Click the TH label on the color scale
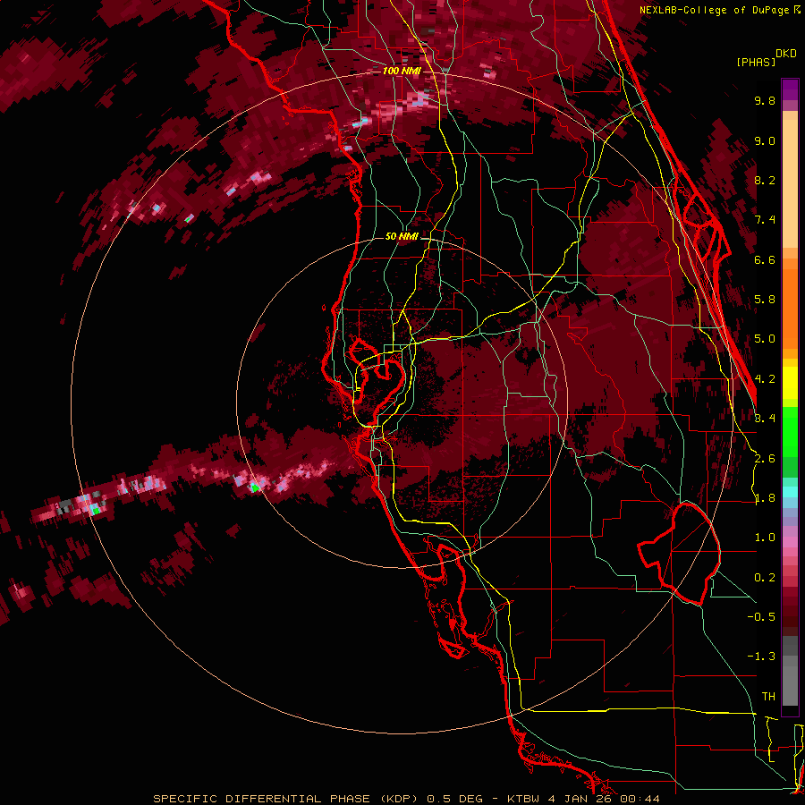 (x=768, y=696)
